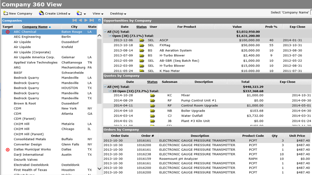
Task: Click the Companies list vertical scrollbar
Action: 99,70
